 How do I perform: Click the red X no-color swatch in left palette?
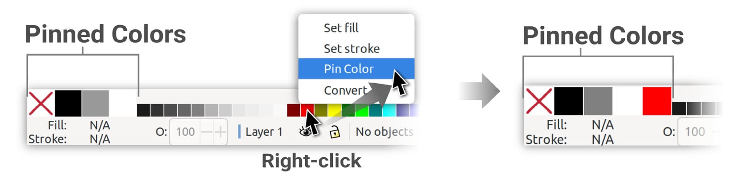(x=41, y=104)
